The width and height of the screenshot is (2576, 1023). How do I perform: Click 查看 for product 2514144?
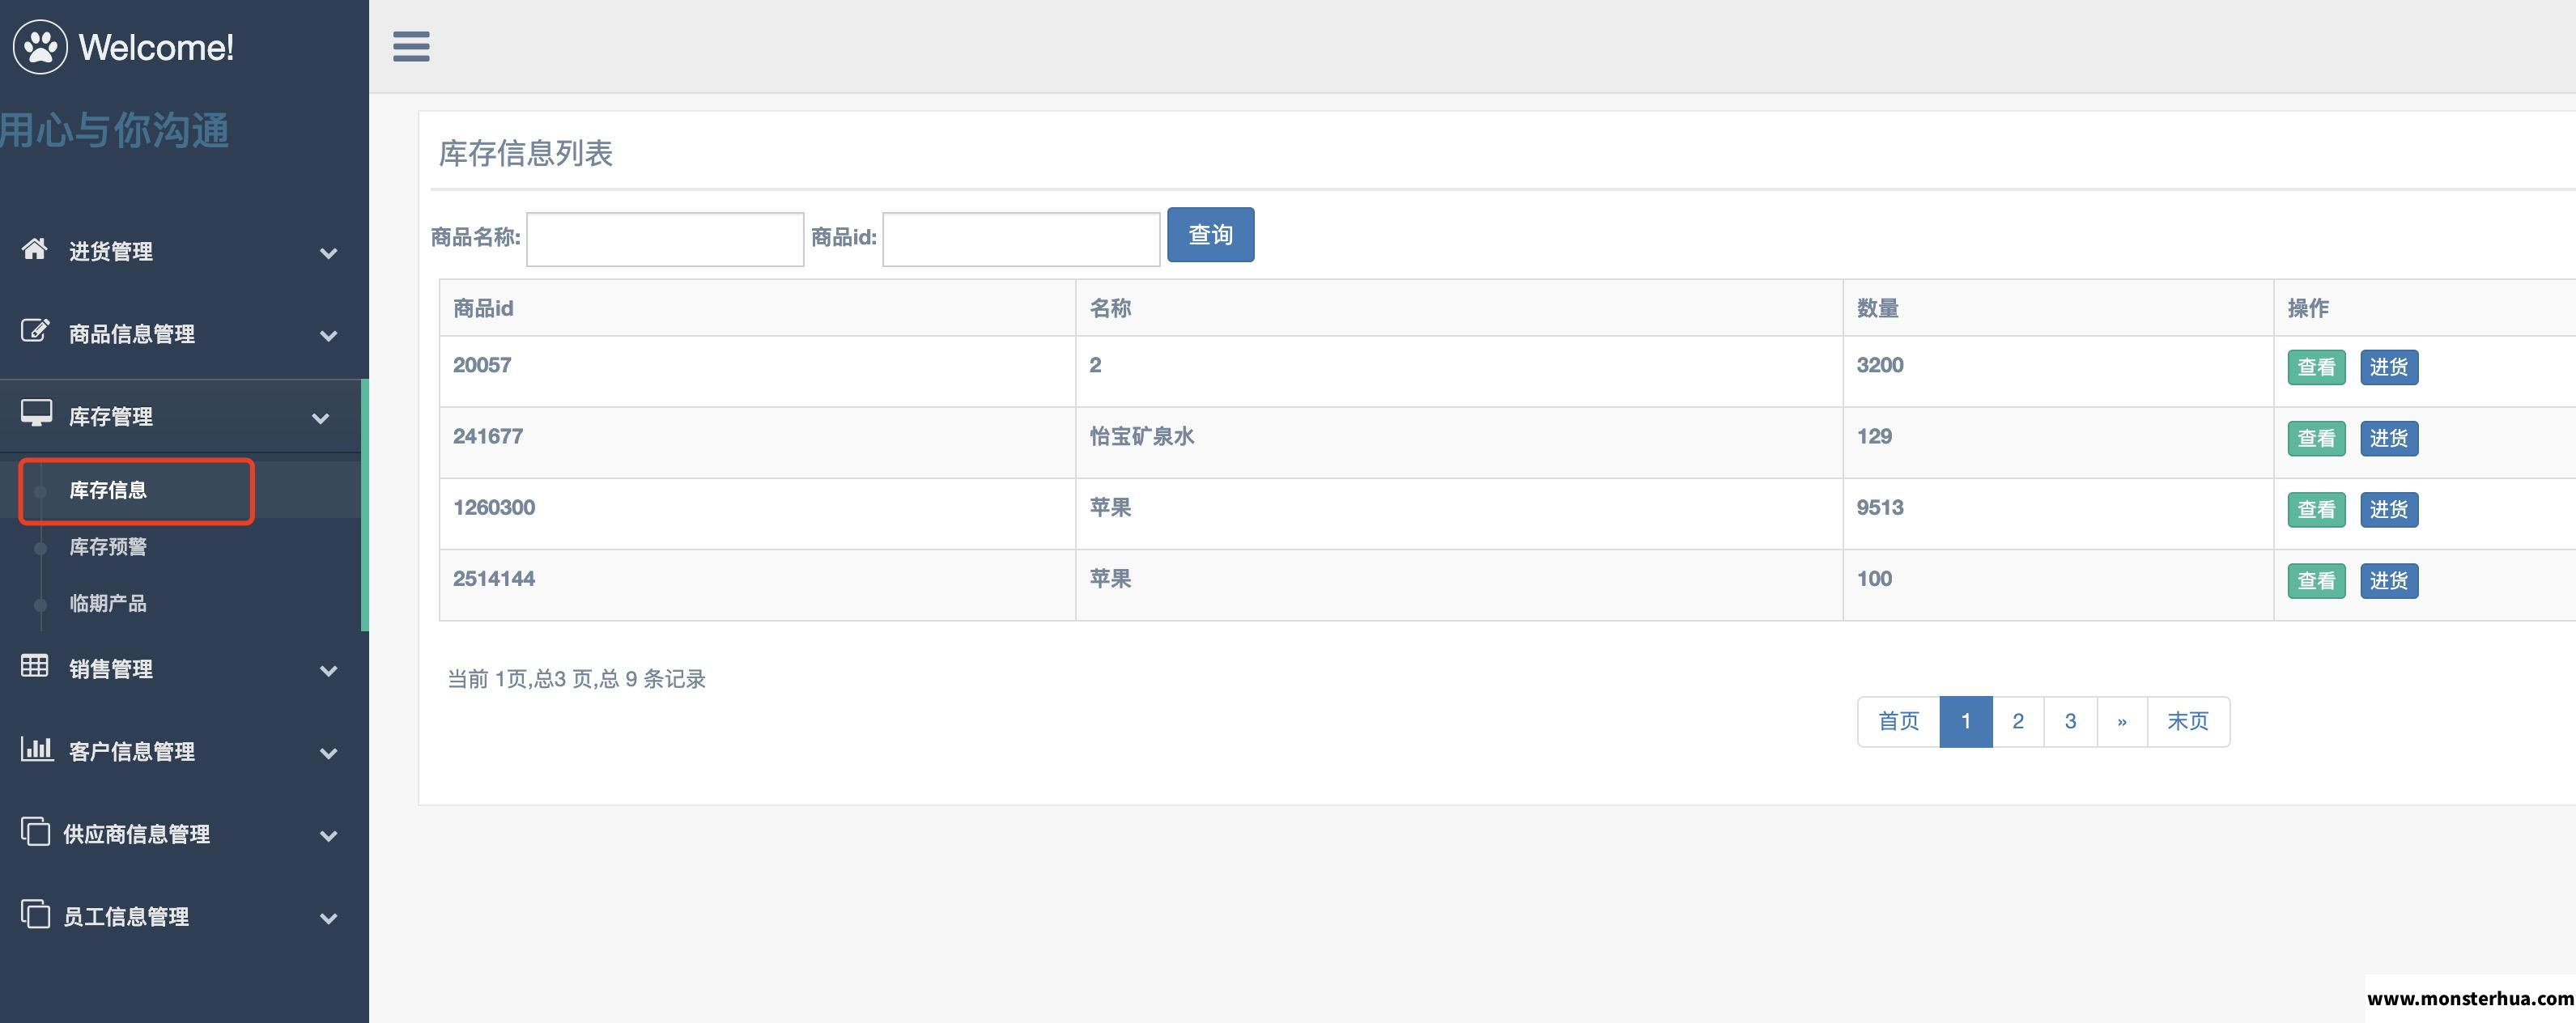(2316, 581)
